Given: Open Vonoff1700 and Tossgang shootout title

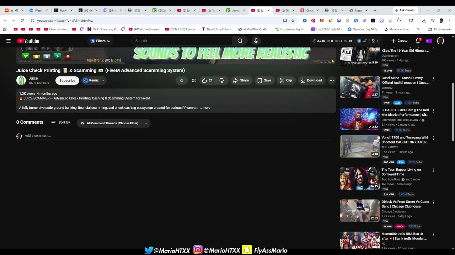Looking at the screenshot, I should click(x=405, y=140).
